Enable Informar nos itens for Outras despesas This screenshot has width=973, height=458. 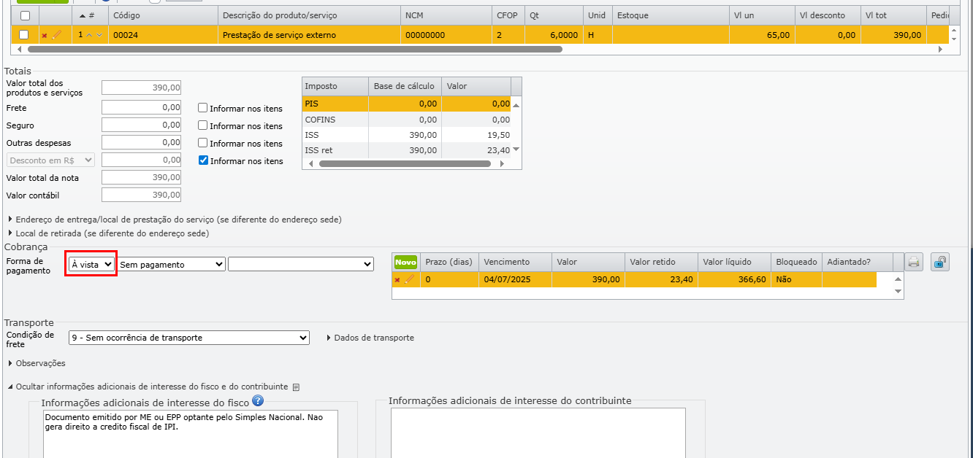coord(203,143)
